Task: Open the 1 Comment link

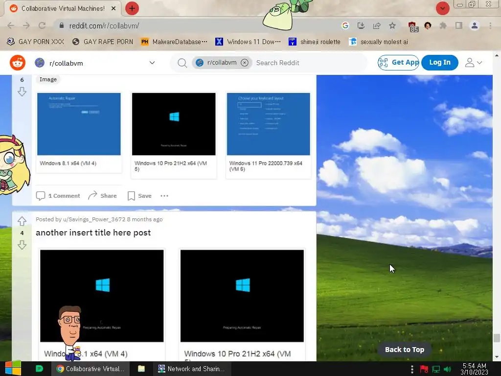Action: [x=58, y=196]
